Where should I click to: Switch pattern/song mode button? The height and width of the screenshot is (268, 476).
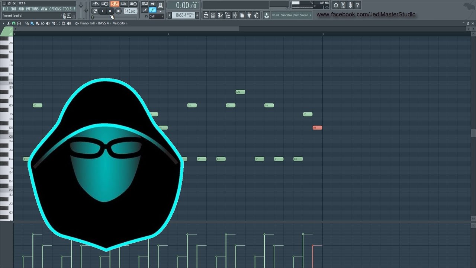pos(95,11)
